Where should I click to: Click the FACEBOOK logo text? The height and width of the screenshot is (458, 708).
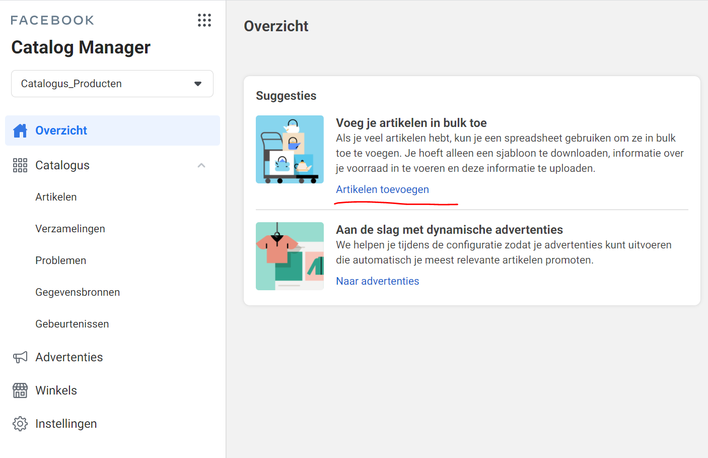pyautogui.click(x=52, y=20)
